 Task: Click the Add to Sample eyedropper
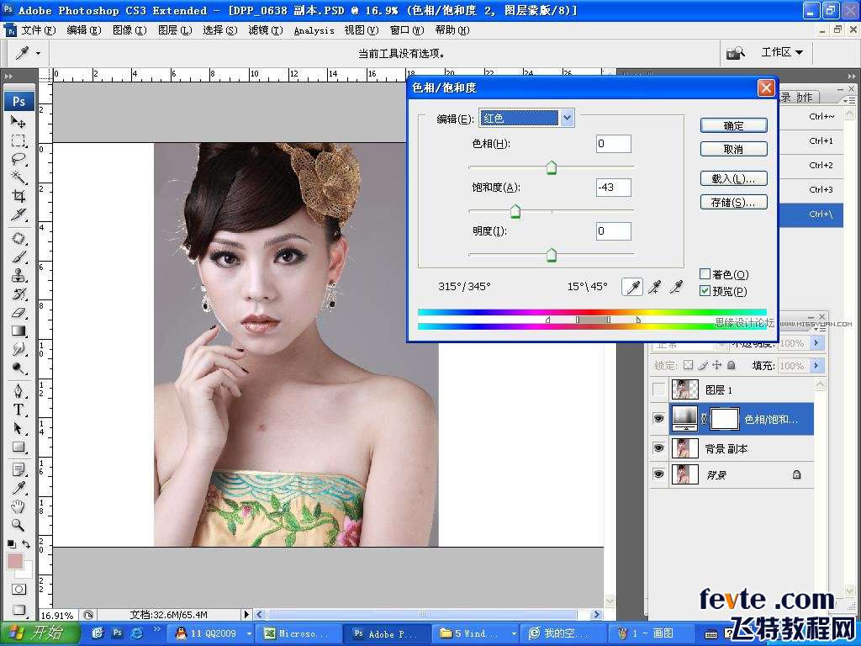[x=654, y=287]
